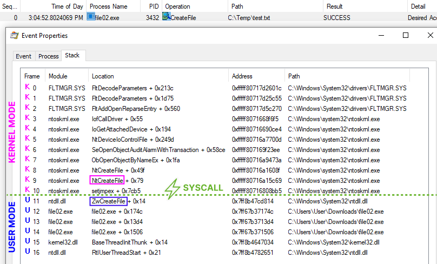Select file02.exe + 0x1506 location
The width and height of the screenshot is (437, 264).
(x=117, y=232)
